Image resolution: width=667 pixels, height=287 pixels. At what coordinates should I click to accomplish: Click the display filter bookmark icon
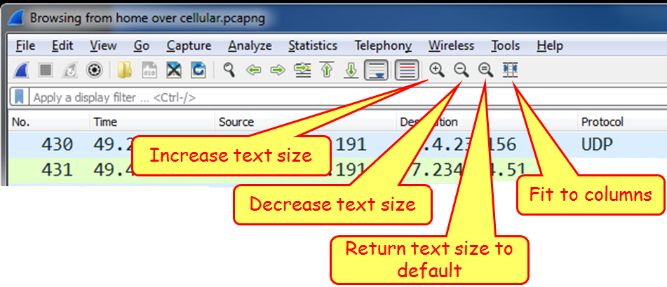(x=19, y=97)
